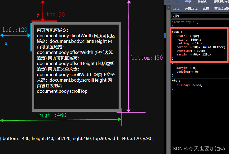The width and height of the screenshot is (229, 154).
Task: Expand the padding shorthand in #box
Action: click(193, 44)
